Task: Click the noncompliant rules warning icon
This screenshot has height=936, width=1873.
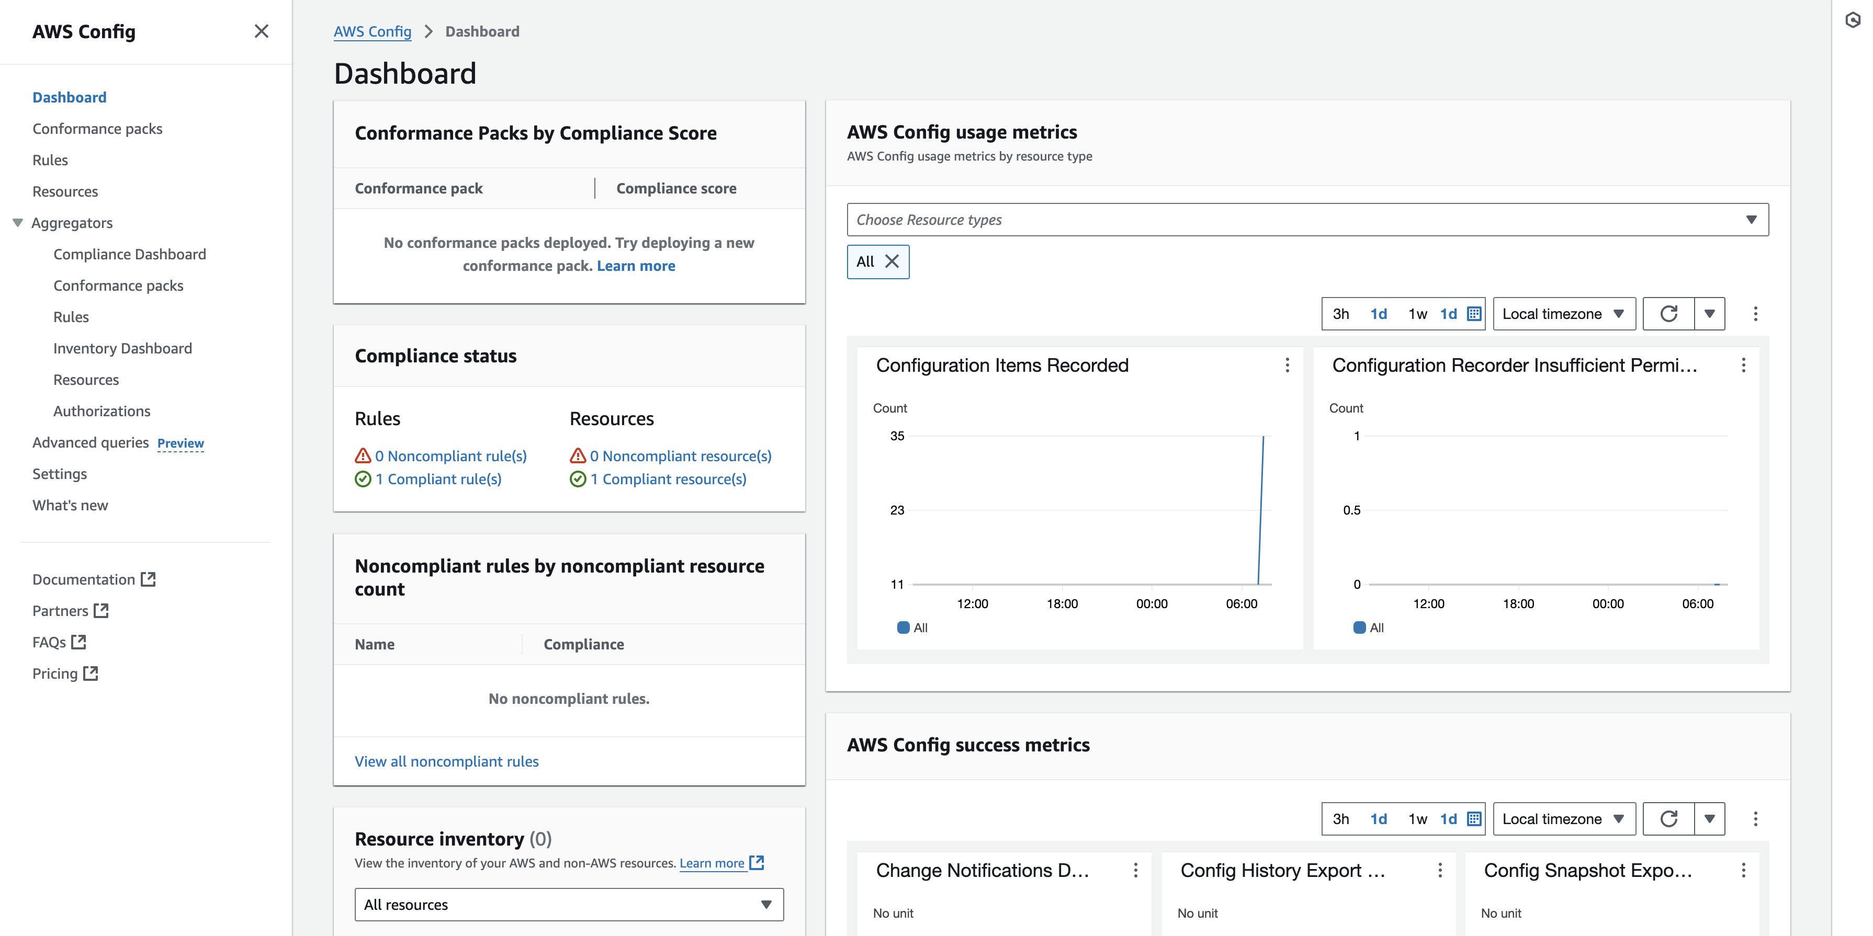Action: click(x=363, y=455)
